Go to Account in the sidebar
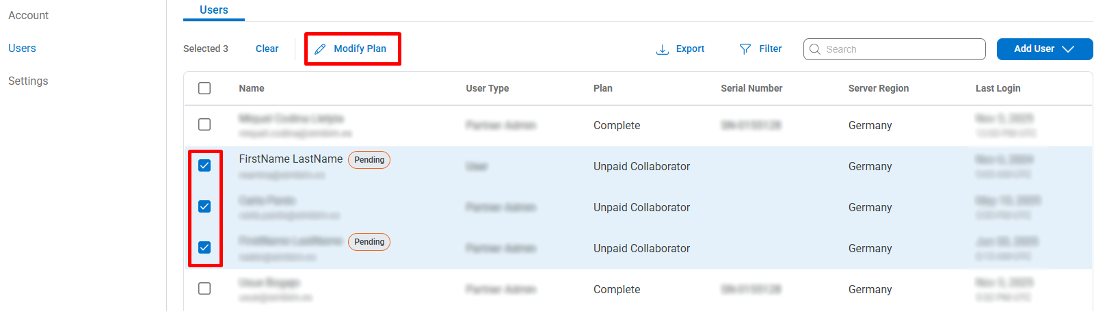1107x311 pixels. pos(29,15)
